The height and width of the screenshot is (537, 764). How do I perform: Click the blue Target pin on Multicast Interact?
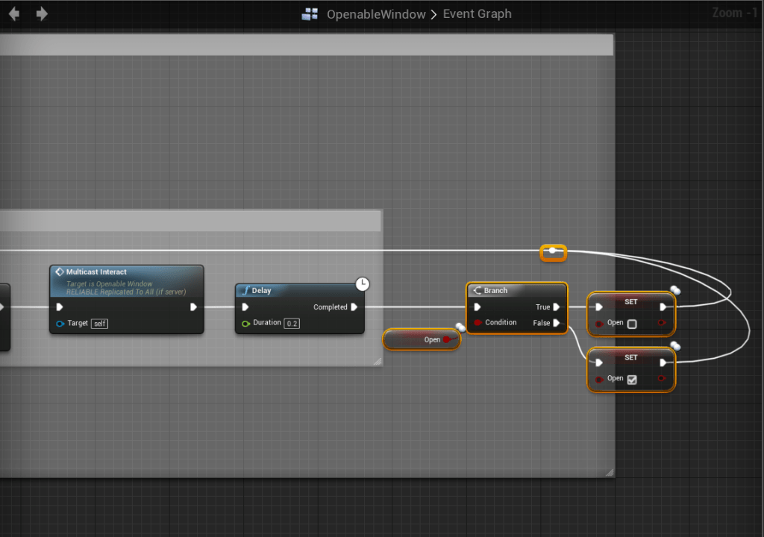pos(60,324)
